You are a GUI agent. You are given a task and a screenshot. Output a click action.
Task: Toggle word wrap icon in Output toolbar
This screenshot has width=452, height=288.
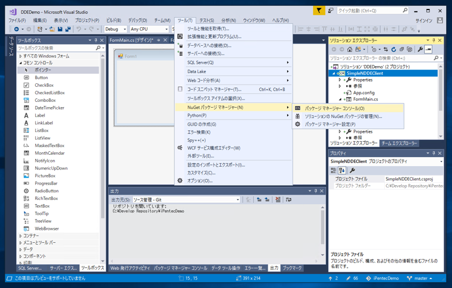288,199
